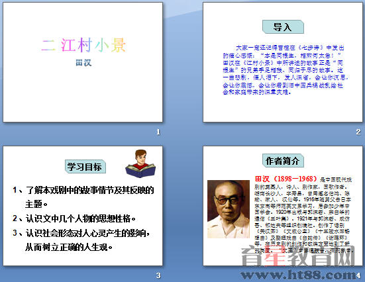This screenshot has width=365, height=282.
Task: Click the 作者简介 title banner shape
Action: pos(283,161)
